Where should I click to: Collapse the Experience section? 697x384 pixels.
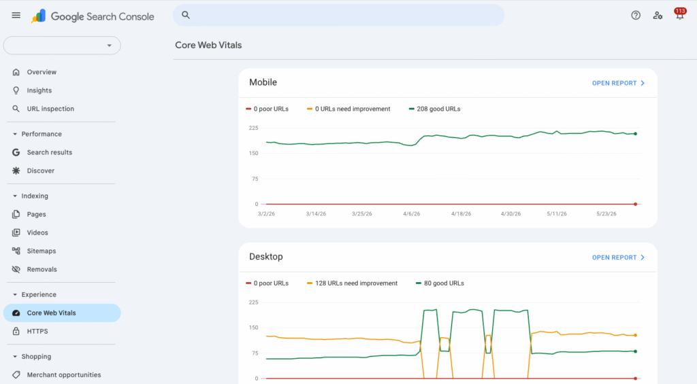(x=15, y=294)
